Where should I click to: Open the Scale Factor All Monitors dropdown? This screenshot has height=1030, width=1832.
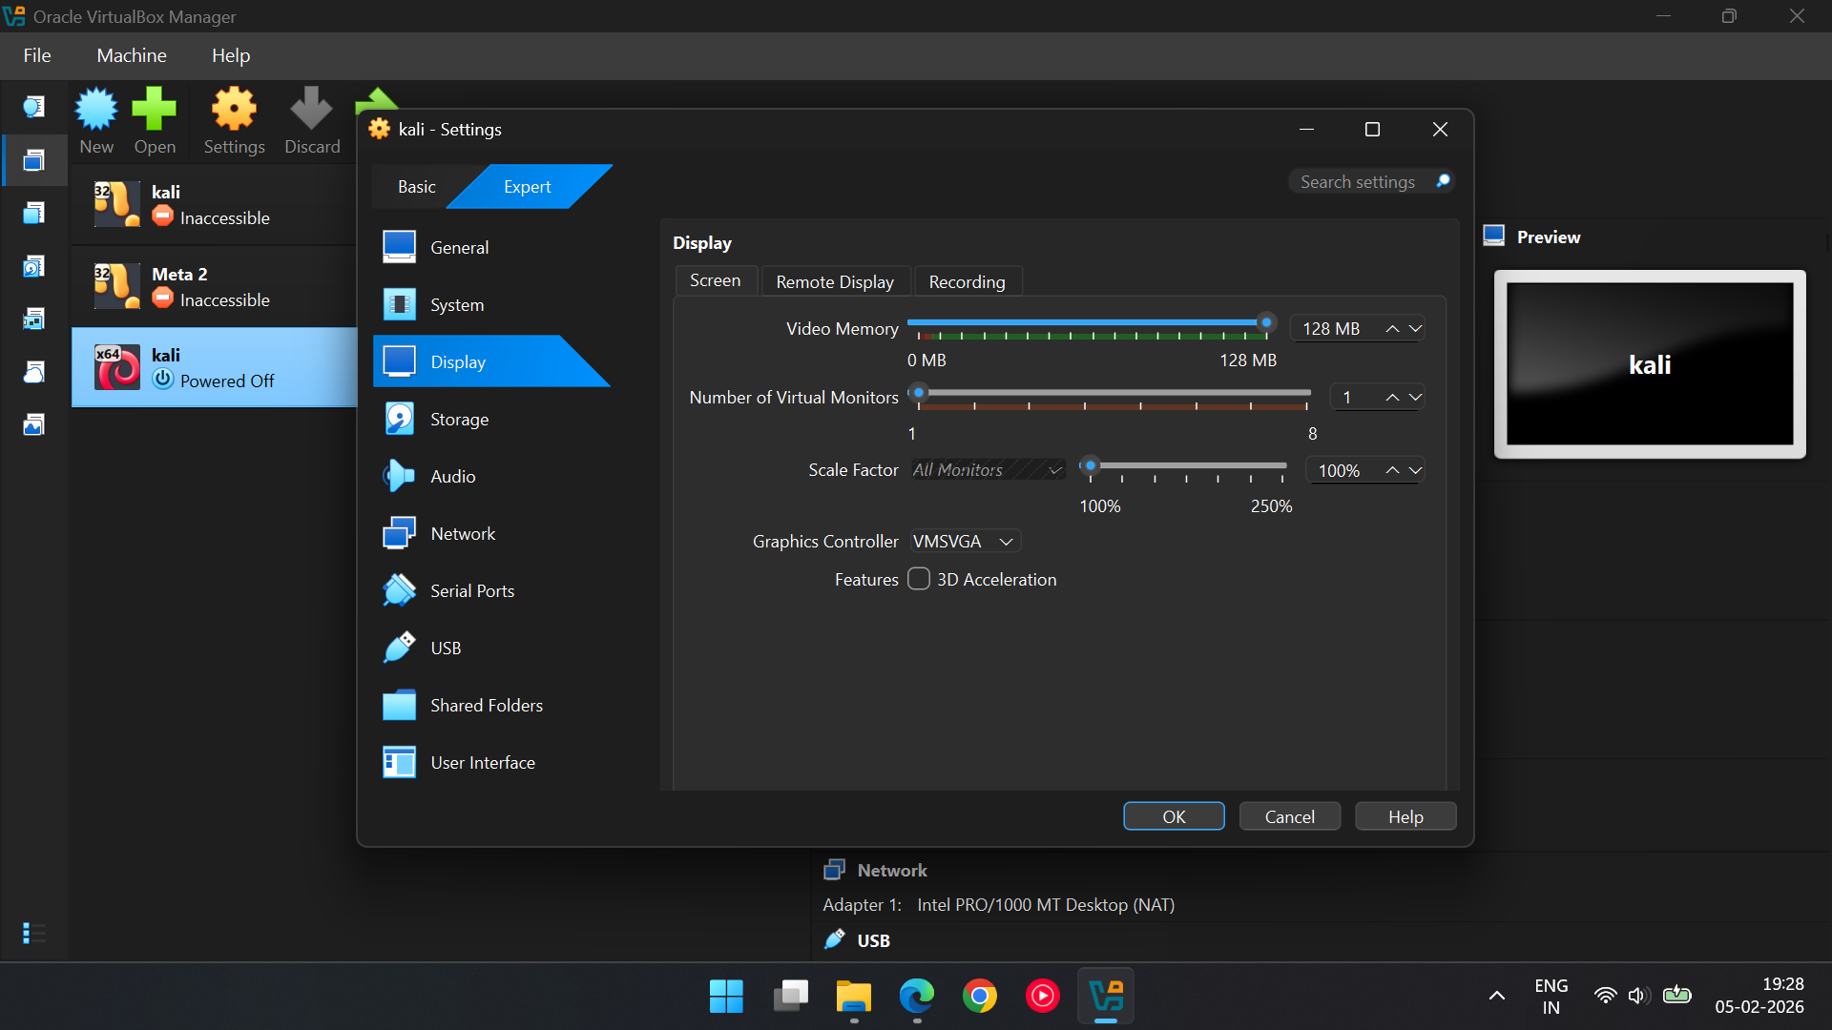[988, 470]
